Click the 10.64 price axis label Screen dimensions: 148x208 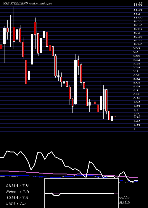tap(138, 29)
